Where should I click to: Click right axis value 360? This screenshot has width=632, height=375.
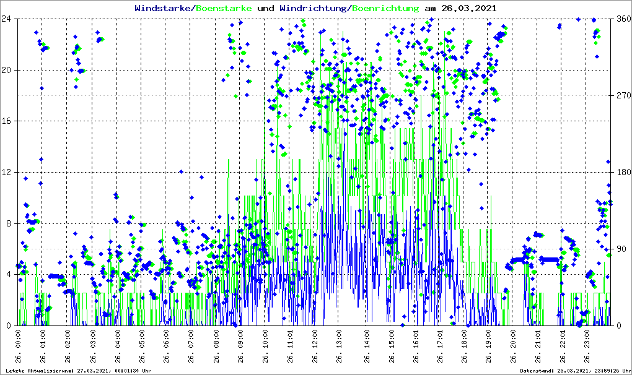click(624, 19)
